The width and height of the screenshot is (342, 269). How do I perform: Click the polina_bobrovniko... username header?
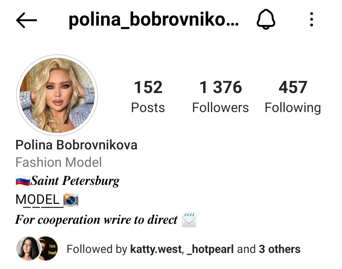click(154, 20)
